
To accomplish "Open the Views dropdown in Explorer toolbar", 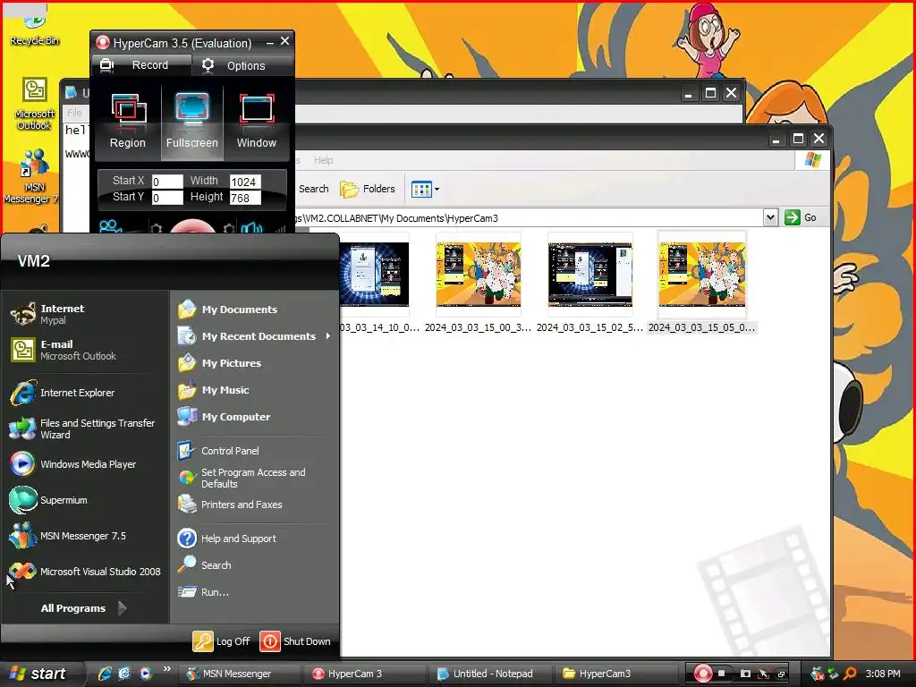I will click(x=425, y=189).
